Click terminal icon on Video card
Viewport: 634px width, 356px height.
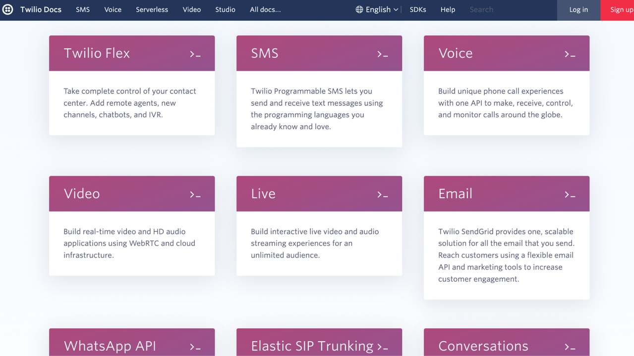click(195, 194)
